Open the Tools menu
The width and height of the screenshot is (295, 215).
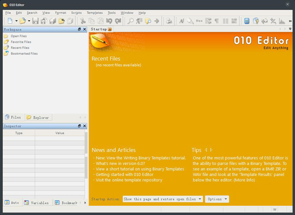tap(112, 13)
